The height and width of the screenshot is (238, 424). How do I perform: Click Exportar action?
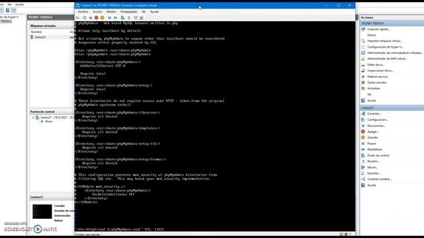(x=374, y=173)
